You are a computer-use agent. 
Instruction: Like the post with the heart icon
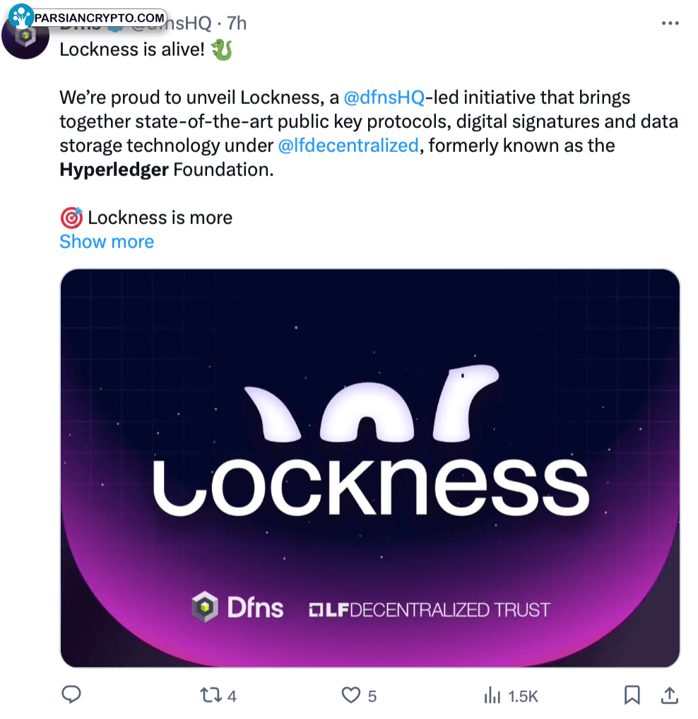(x=351, y=696)
